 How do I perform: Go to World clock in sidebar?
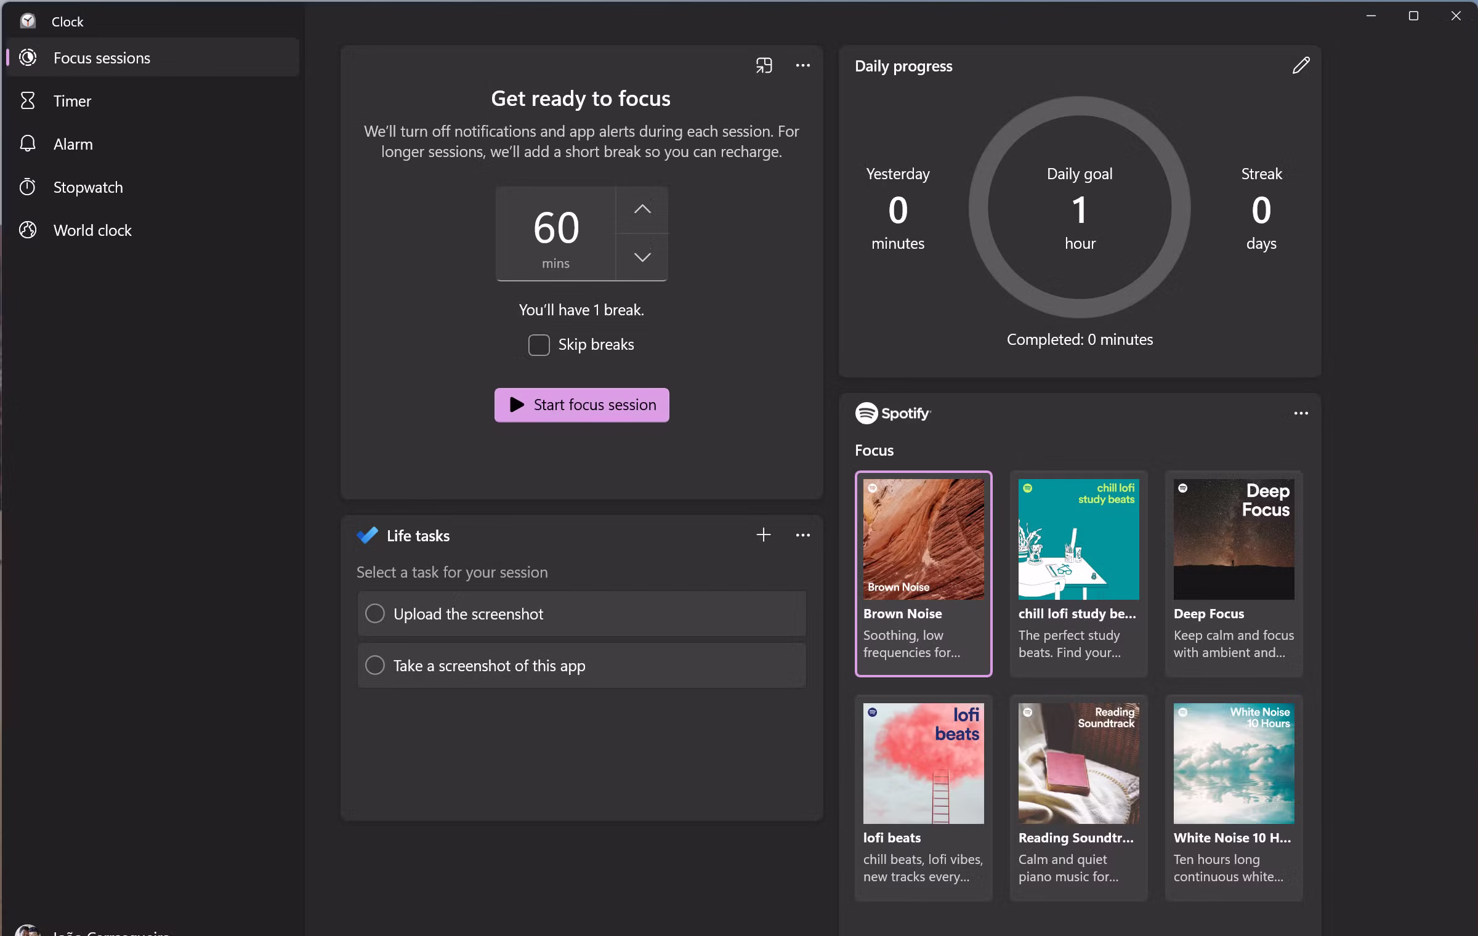[92, 230]
